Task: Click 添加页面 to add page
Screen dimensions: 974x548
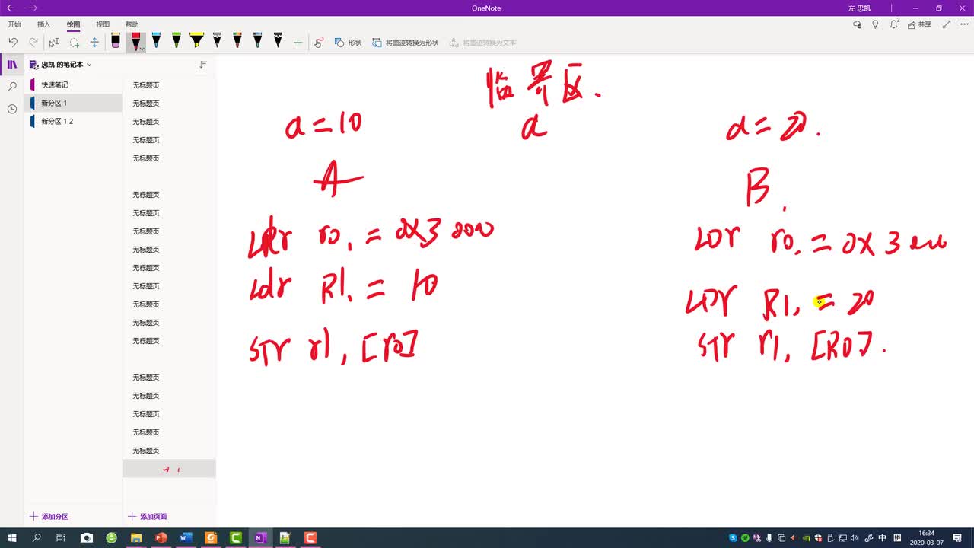Action: pyautogui.click(x=147, y=516)
